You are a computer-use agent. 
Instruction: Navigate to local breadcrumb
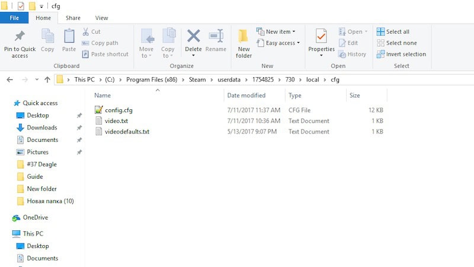click(313, 80)
